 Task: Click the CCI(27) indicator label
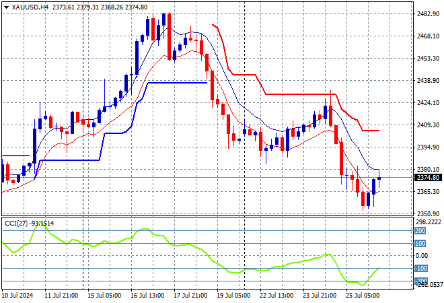[x=16, y=224]
